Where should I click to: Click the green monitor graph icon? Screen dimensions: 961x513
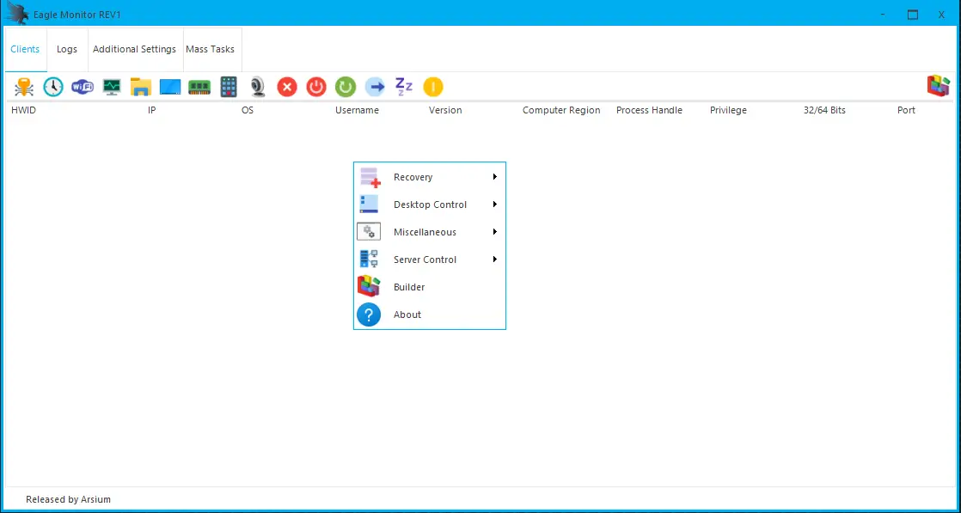(x=112, y=87)
